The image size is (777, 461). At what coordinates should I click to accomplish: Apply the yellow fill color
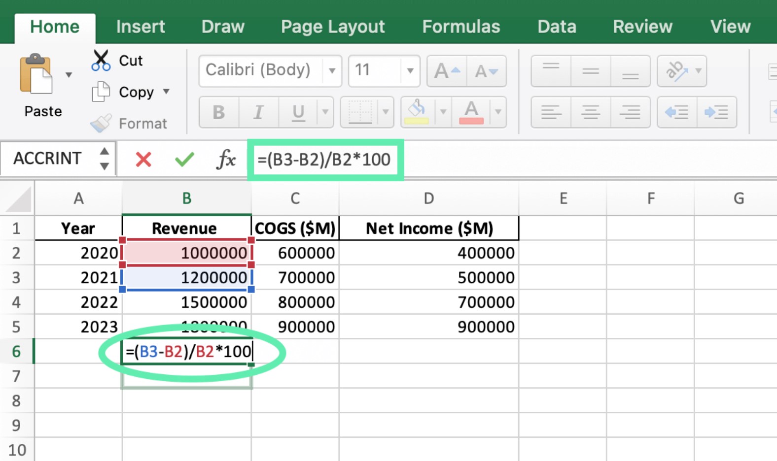point(417,112)
